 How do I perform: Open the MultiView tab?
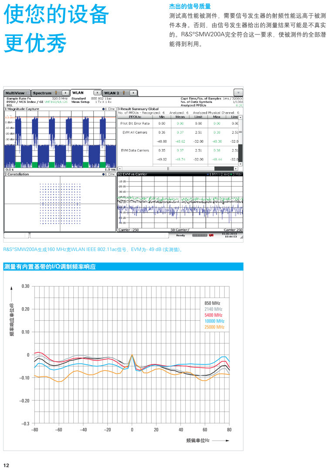[x=17, y=93]
